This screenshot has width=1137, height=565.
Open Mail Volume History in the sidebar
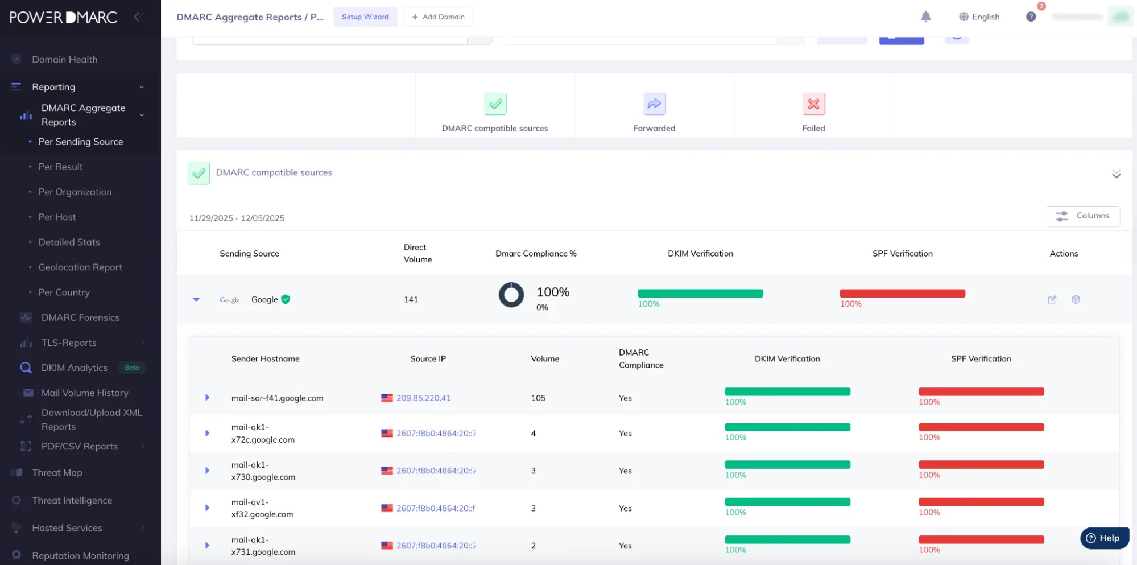coord(85,393)
